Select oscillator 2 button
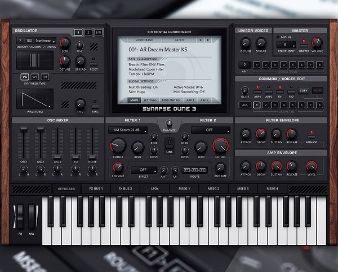This screenshot has height=272, width=338. [x=88, y=33]
